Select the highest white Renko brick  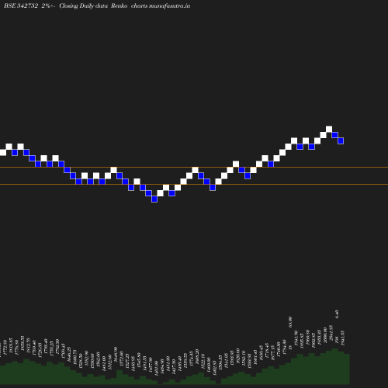329,129
